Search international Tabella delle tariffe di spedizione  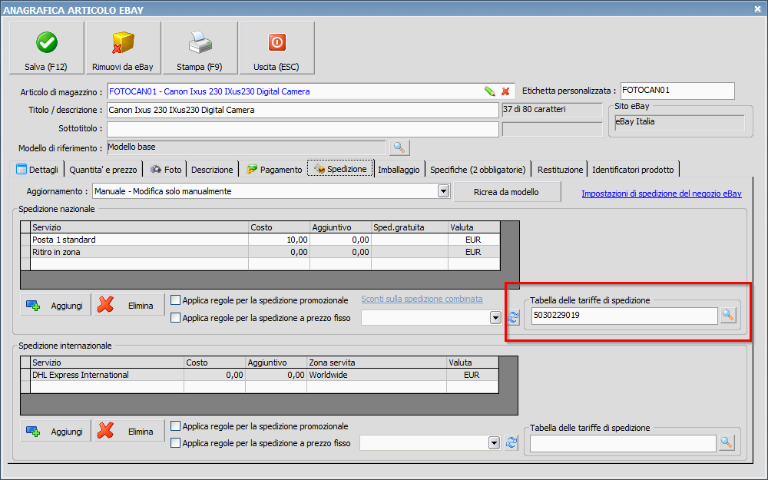point(727,443)
